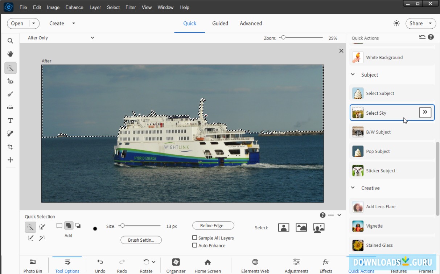
Task: Expand the Open button dropdown arrow
Action: (x=34, y=23)
